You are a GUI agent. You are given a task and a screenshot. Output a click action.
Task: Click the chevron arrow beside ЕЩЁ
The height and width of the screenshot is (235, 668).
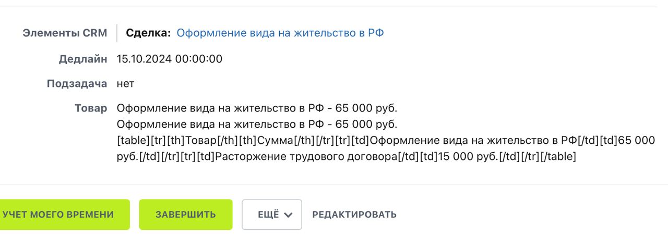288,215
